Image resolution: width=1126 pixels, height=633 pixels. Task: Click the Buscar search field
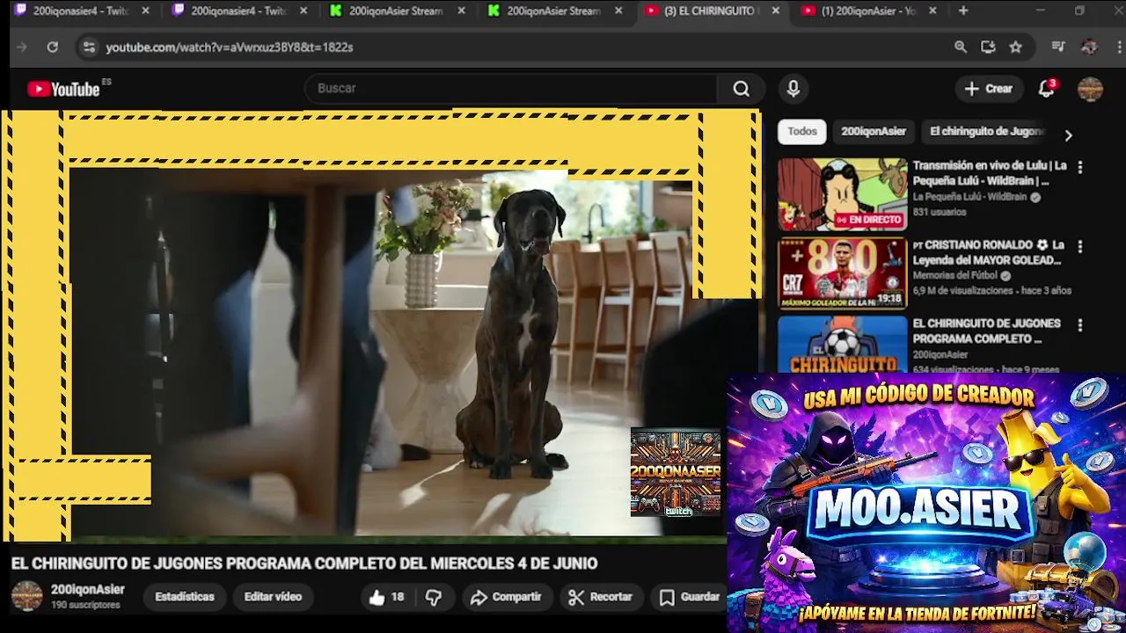[x=510, y=89]
